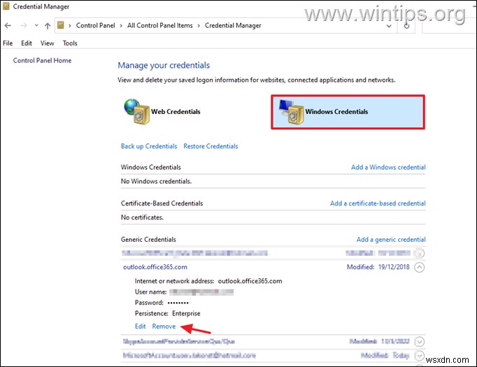Switch to Web Credentials
The width and height of the screenshot is (477, 367).
point(176,112)
